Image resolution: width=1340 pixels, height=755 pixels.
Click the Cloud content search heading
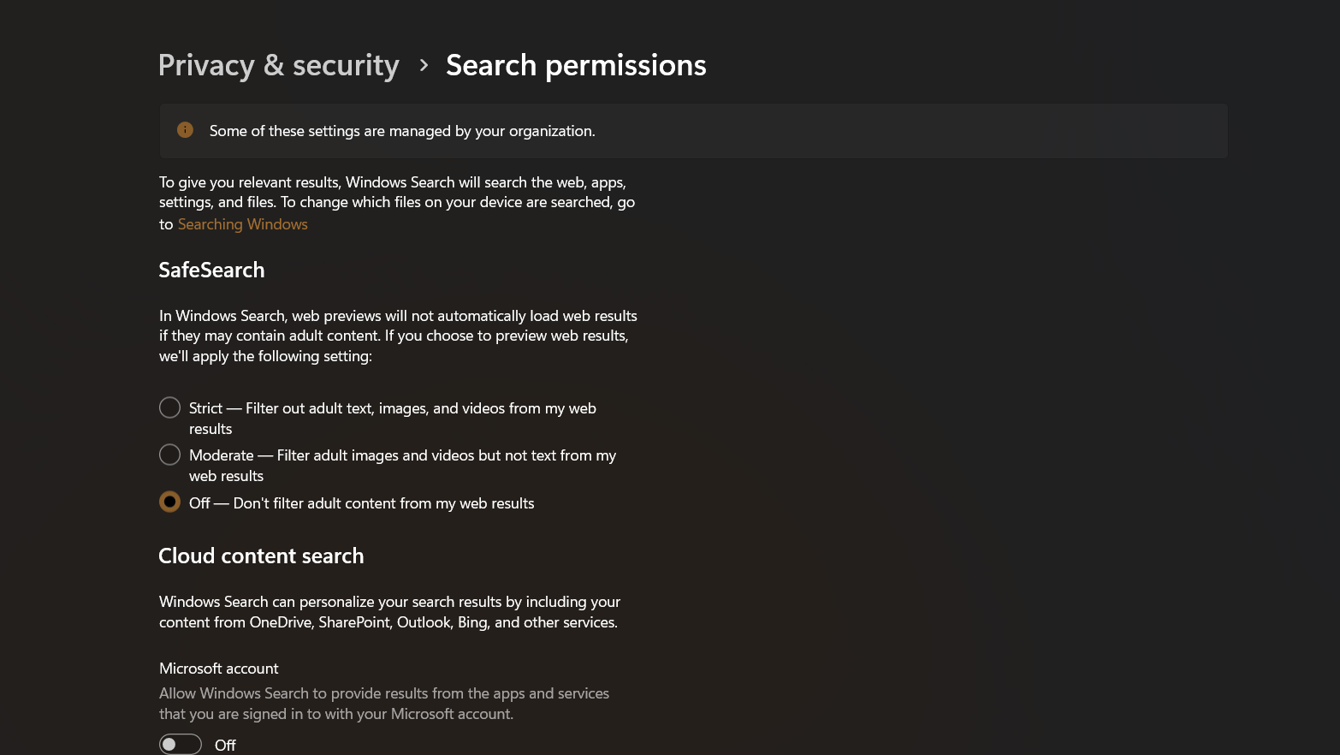[x=261, y=556]
